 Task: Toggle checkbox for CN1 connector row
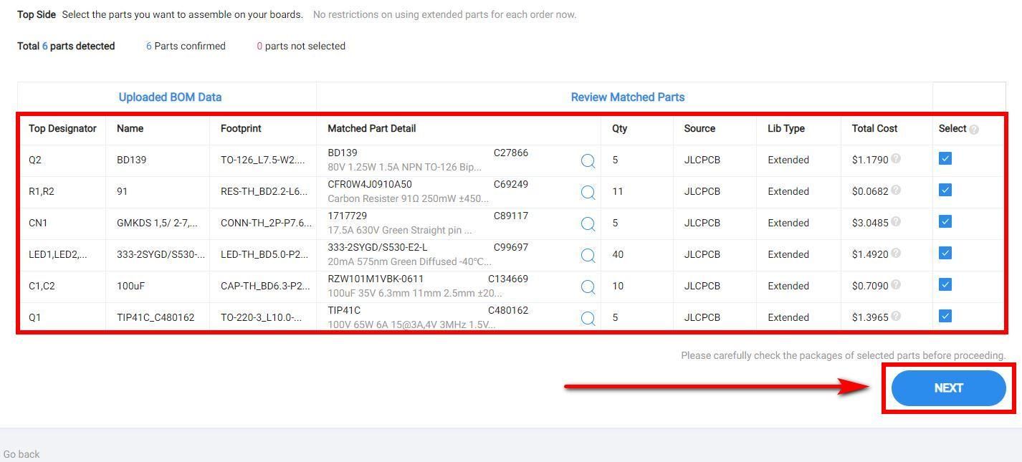click(x=945, y=222)
